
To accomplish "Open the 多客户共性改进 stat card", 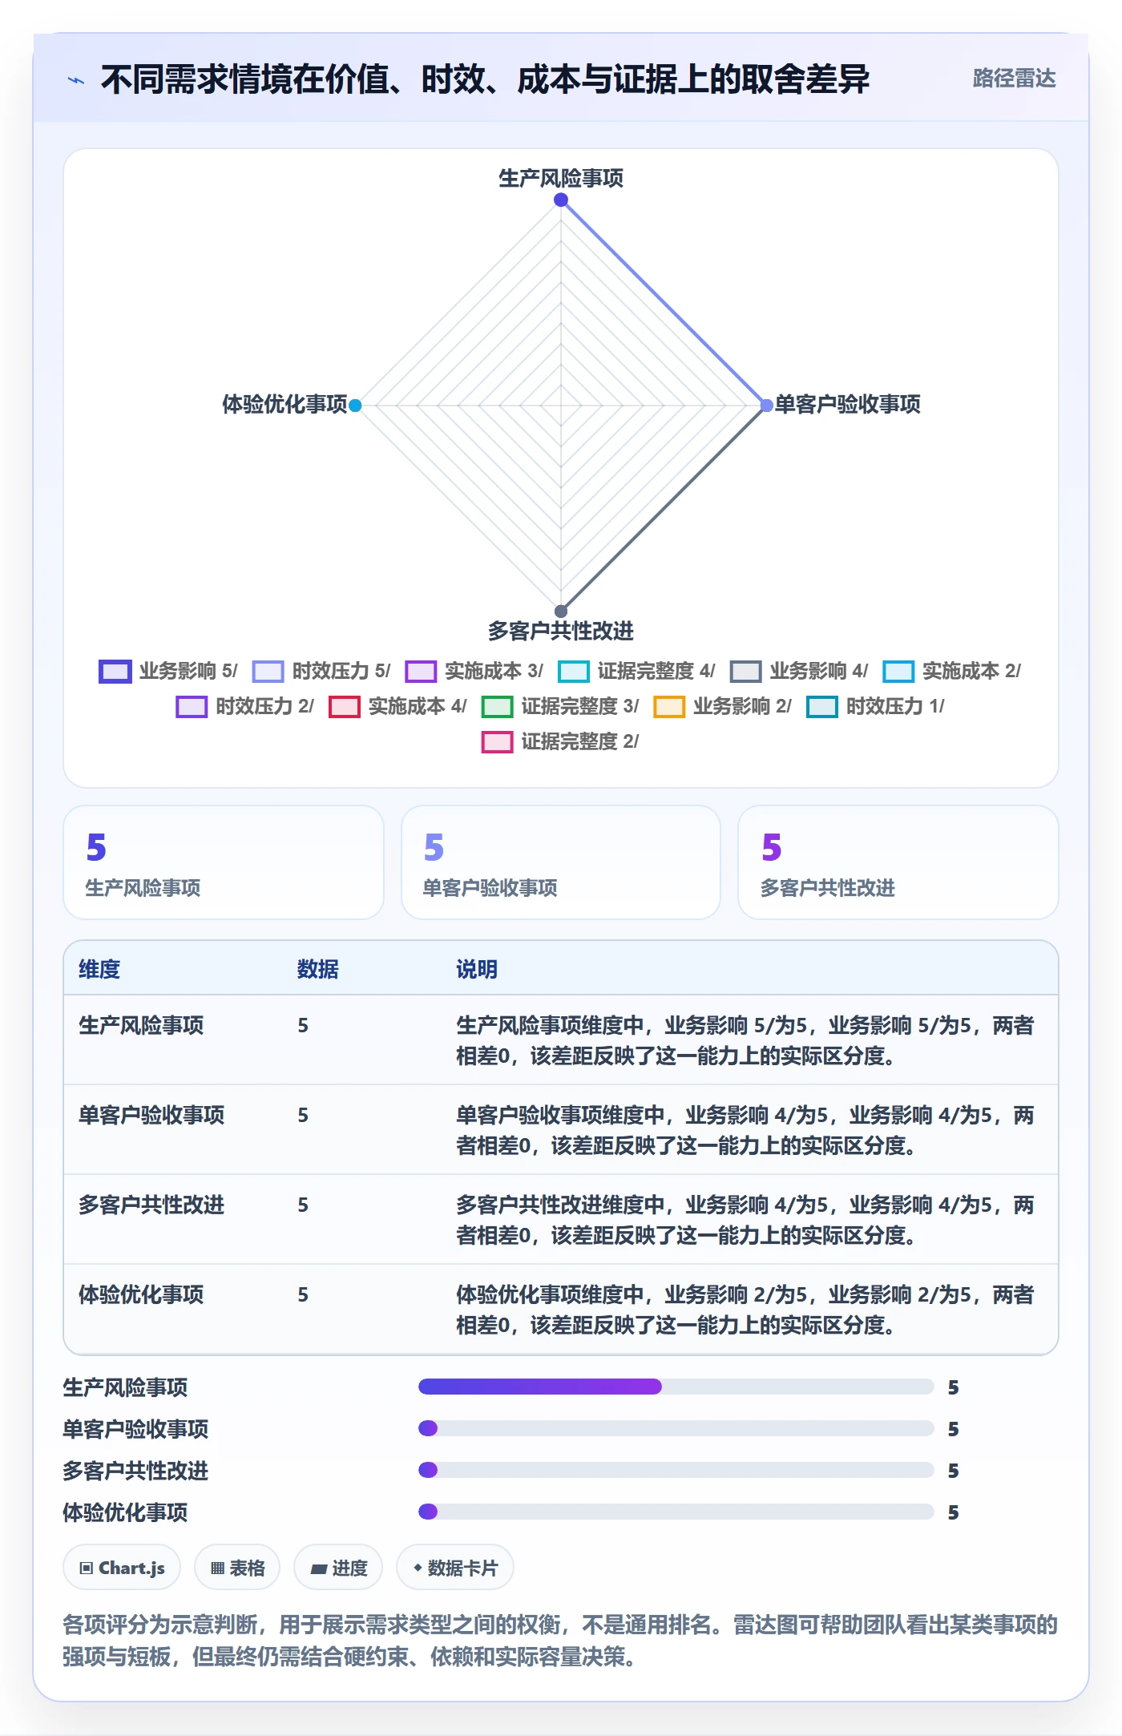I will click(898, 862).
